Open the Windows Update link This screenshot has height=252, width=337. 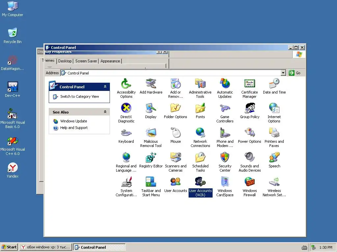tap(73, 121)
